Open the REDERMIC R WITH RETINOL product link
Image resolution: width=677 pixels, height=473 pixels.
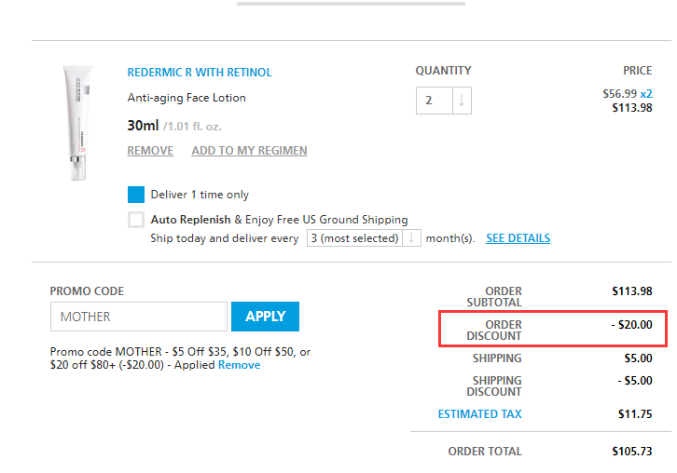click(x=200, y=73)
